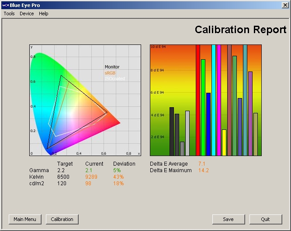Open the Help menu
The image size is (291, 231).
(43, 14)
